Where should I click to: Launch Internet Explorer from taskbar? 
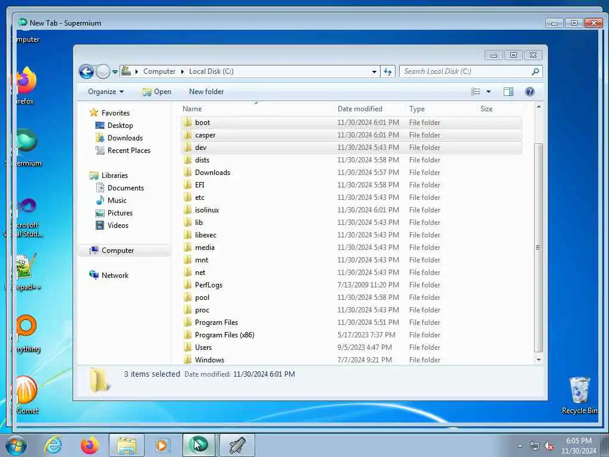point(53,445)
